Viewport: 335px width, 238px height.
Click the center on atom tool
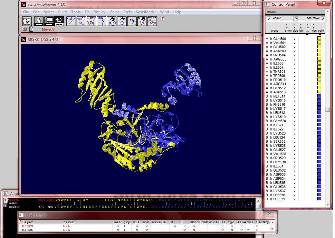(122, 21)
